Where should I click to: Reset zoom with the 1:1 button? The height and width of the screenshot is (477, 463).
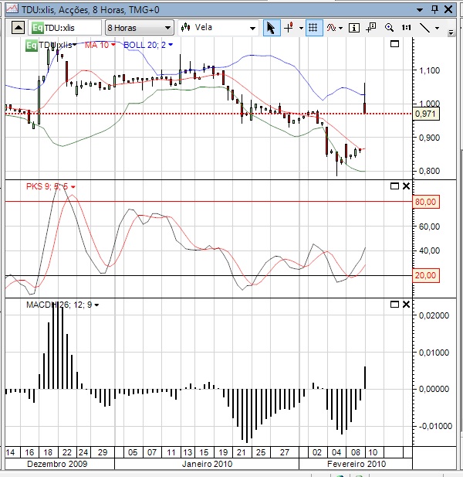[x=406, y=28]
